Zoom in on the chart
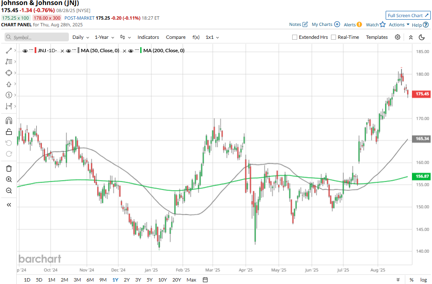Image resolution: width=432 pixels, height=284 pixels. [9, 180]
